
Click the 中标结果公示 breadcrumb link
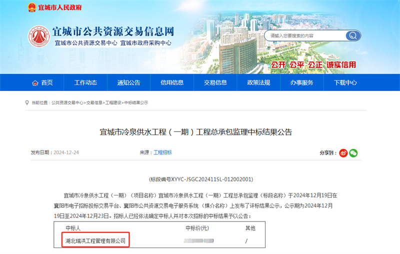(136, 103)
